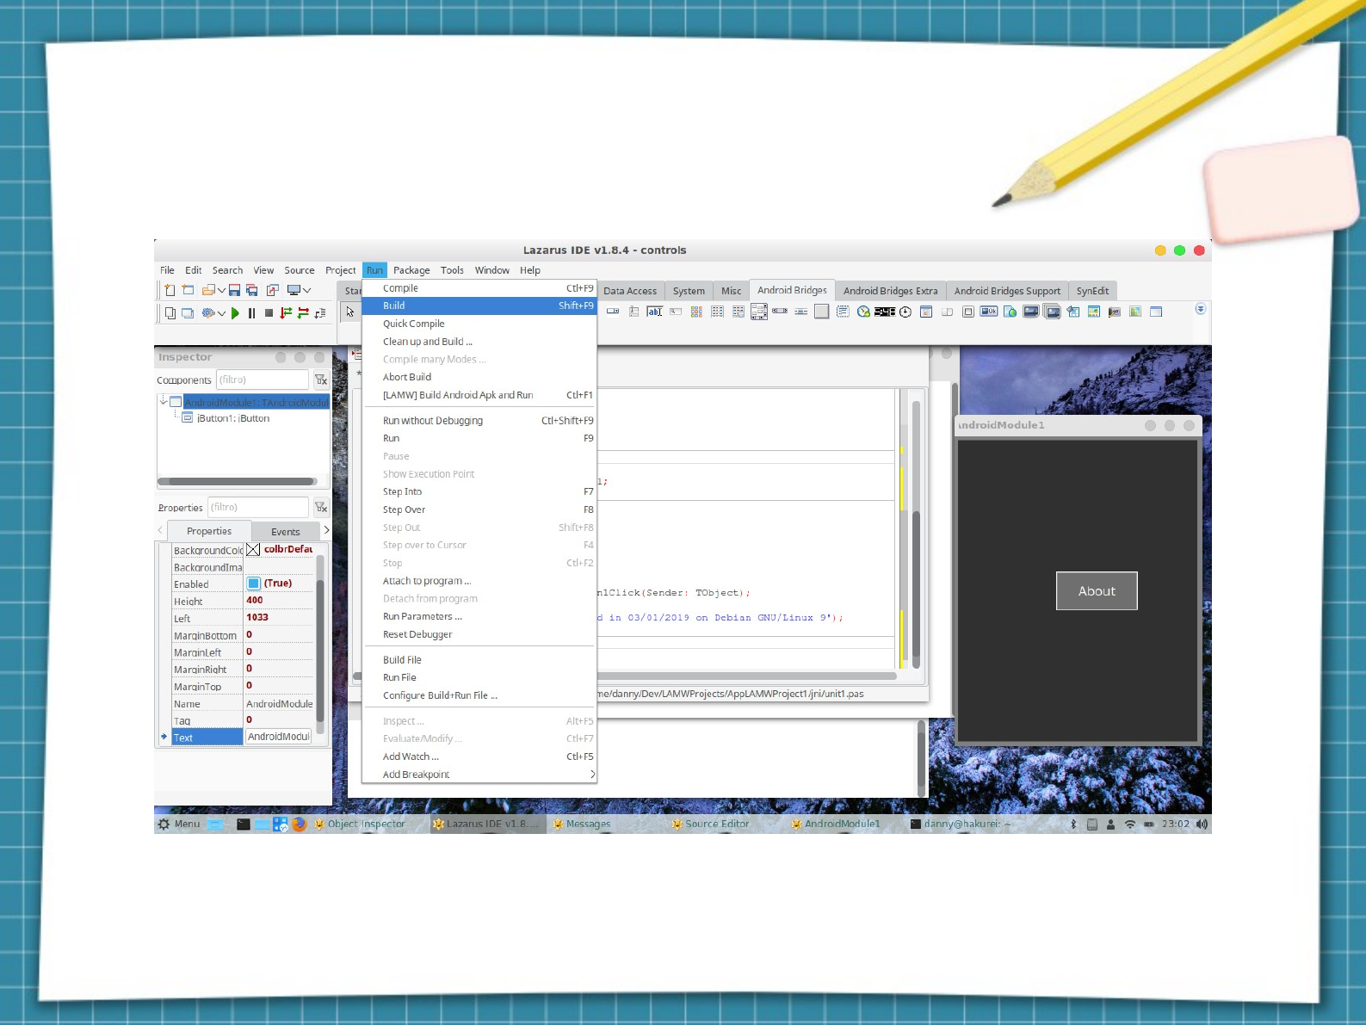Click the Step Out toolbar icon

coord(320,313)
